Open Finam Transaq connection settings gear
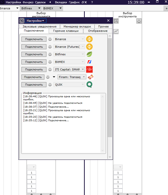The image size is (168, 195). point(48,77)
